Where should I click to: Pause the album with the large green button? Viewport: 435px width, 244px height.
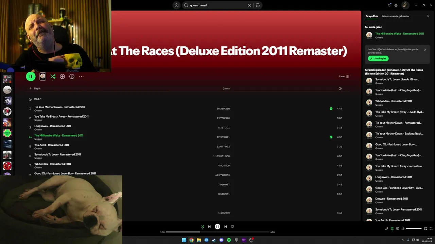click(31, 76)
